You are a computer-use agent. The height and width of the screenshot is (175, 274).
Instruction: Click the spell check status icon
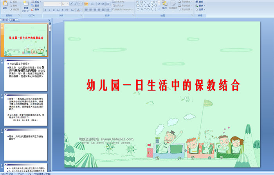click(x=30, y=173)
